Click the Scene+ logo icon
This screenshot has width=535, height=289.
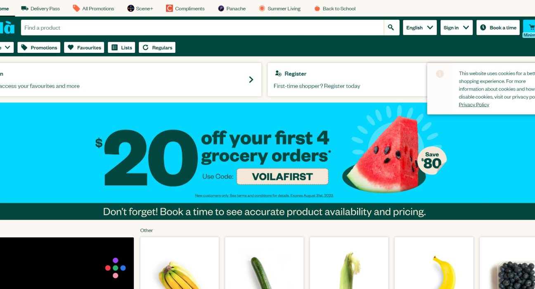point(130,8)
